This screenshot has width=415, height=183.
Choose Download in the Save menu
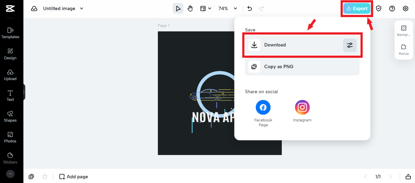click(x=302, y=45)
